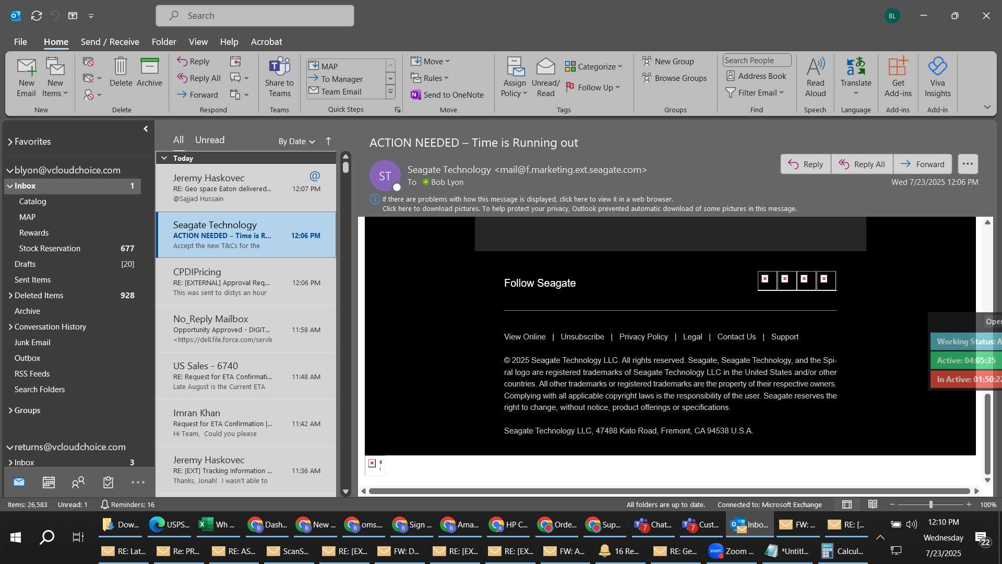Open the Address Book
Image resolution: width=1002 pixels, height=564 pixels.
coord(756,76)
